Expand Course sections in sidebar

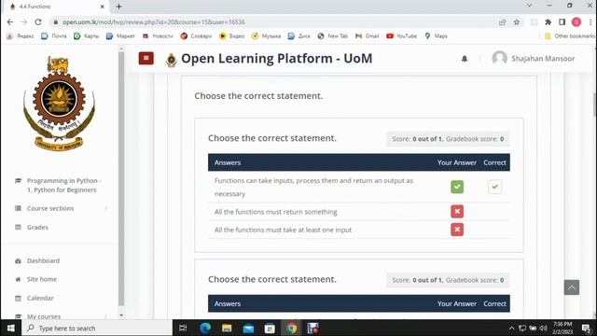pos(61,208)
